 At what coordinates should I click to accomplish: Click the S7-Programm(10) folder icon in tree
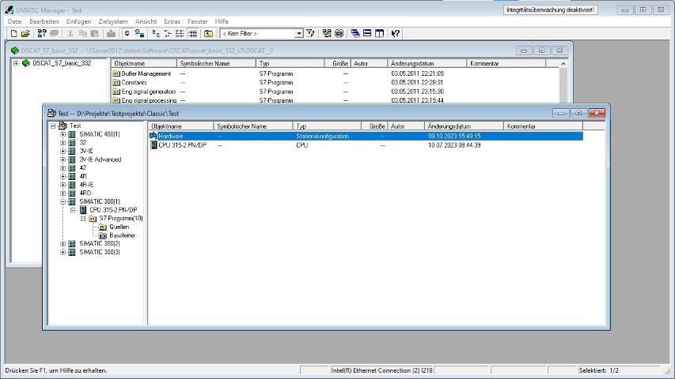(93, 219)
